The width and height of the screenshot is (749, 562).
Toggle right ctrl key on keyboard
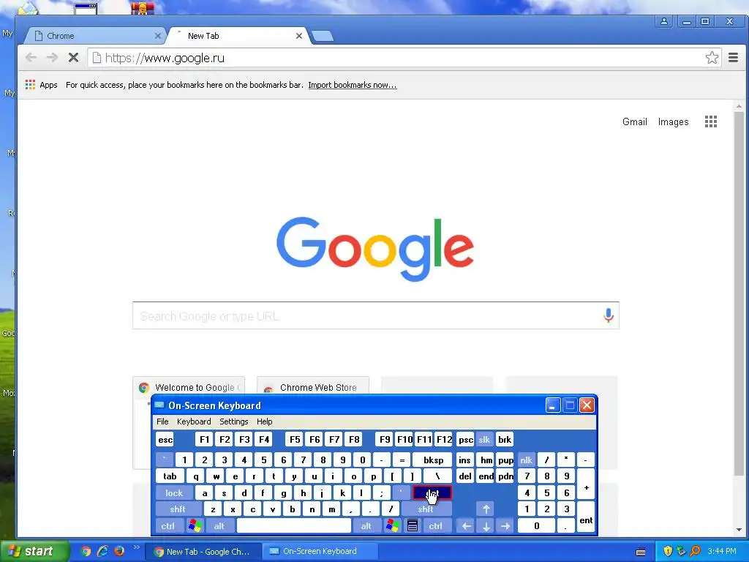pyautogui.click(x=436, y=525)
